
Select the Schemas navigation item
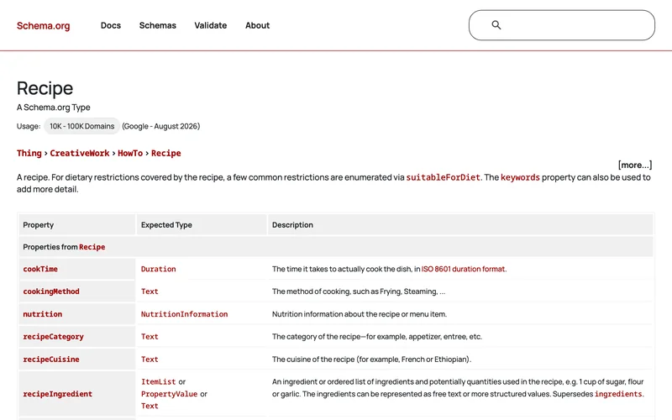158,25
